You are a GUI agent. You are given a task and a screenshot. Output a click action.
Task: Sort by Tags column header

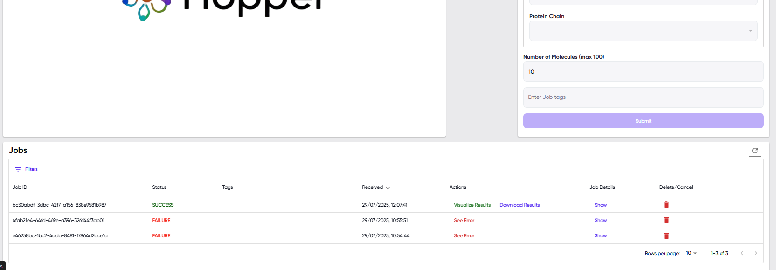(x=228, y=187)
